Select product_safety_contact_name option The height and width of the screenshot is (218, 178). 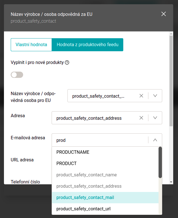point(87,175)
